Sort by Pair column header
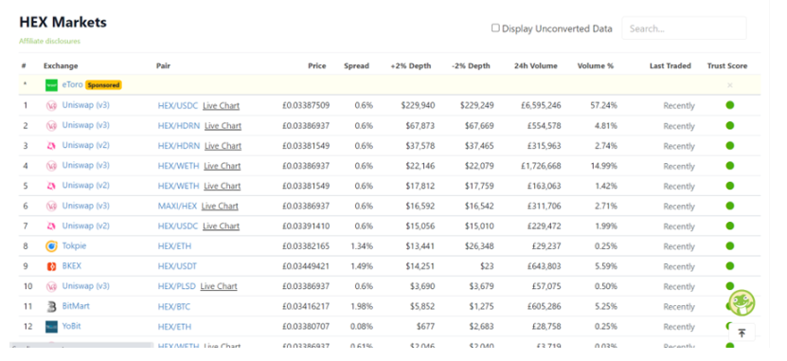The image size is (787, 361). 163,65
